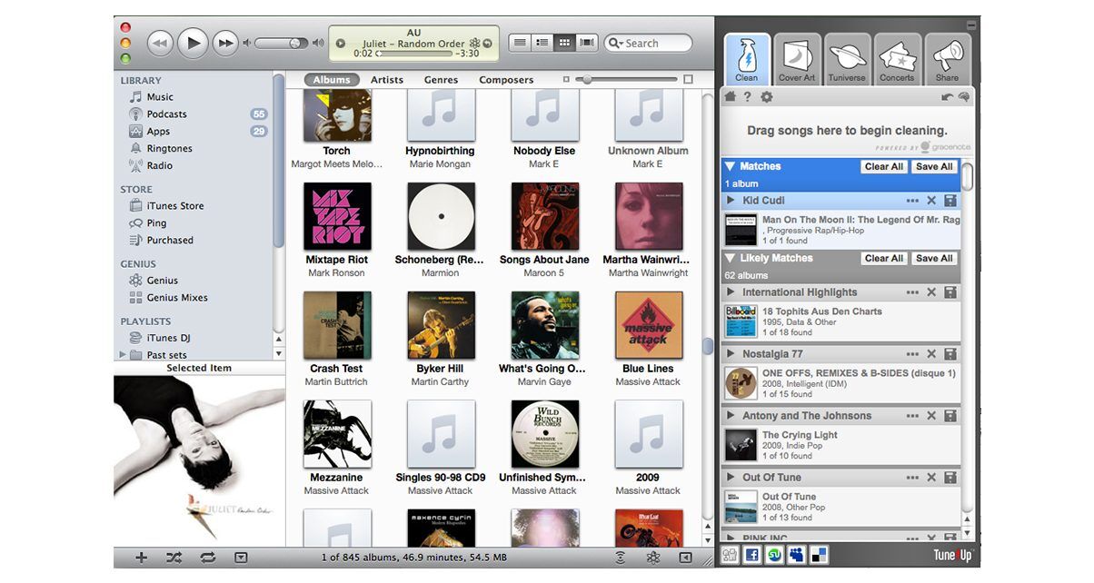Remove the International Highlights match with X
This screenshot has height=583, width=1094.
point(931,292)
